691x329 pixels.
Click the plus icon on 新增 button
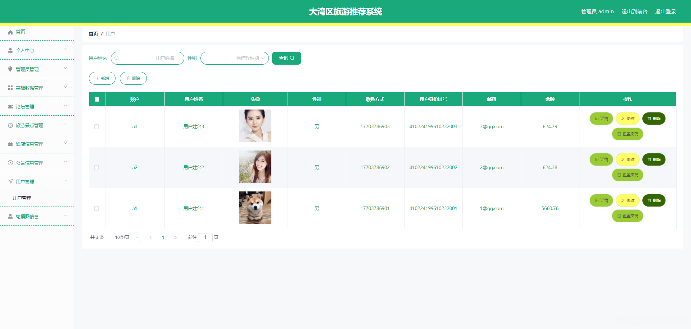pyautogui.click(x=98, y=78)
